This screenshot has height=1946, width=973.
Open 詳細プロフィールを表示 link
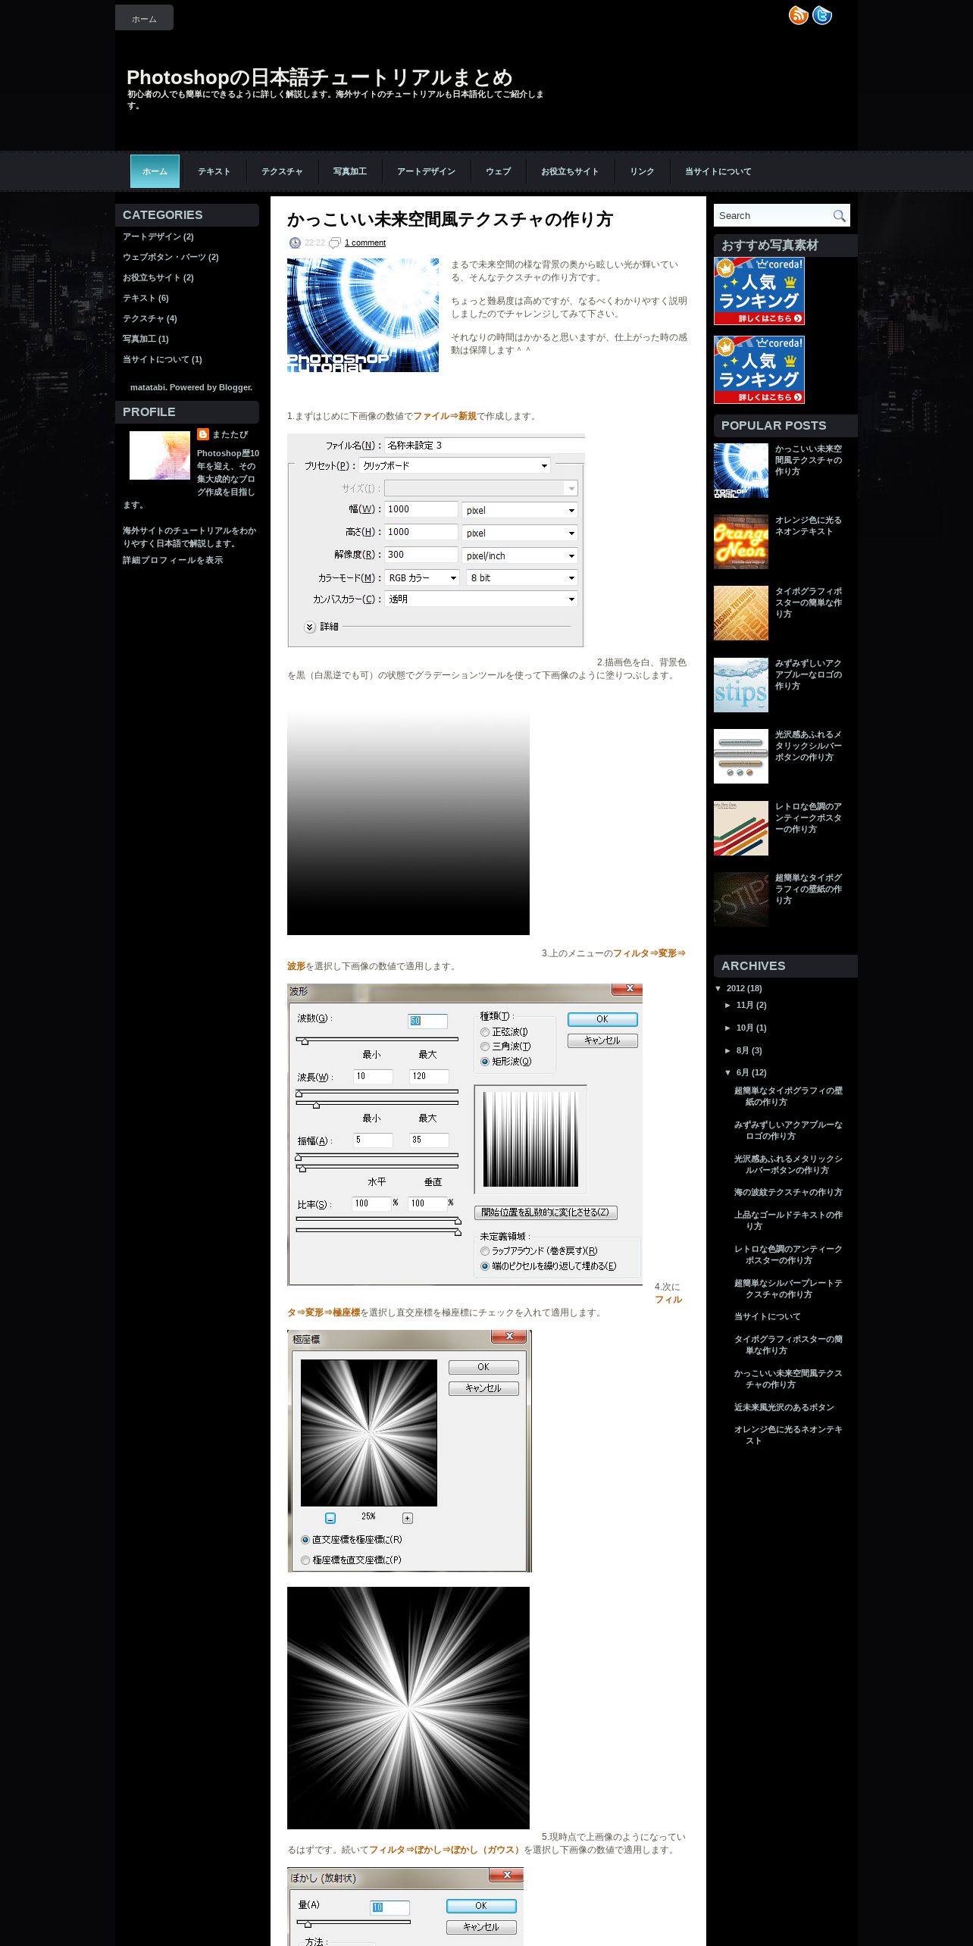tap(173, 560)
